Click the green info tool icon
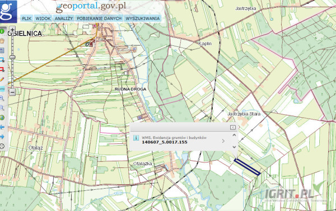The width and height of the screenshot is (336, 211). click(2, 31)
